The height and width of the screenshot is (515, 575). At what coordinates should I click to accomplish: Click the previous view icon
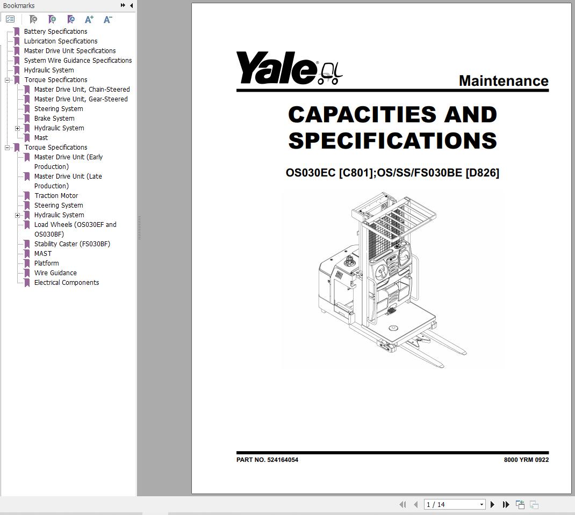pyautogui.click(x=520, y=504)
